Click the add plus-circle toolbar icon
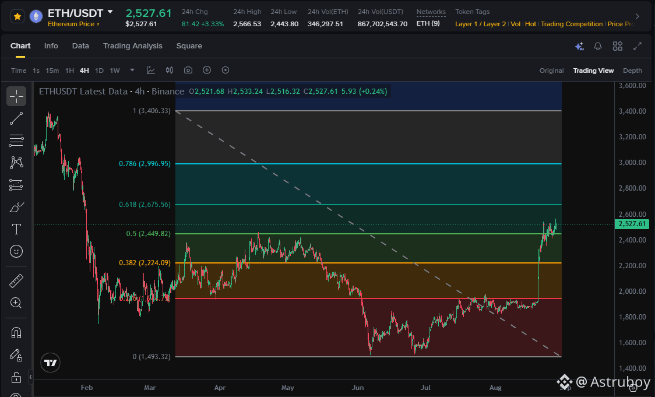This screenshot has height=397, width=655. coord(207,70)
